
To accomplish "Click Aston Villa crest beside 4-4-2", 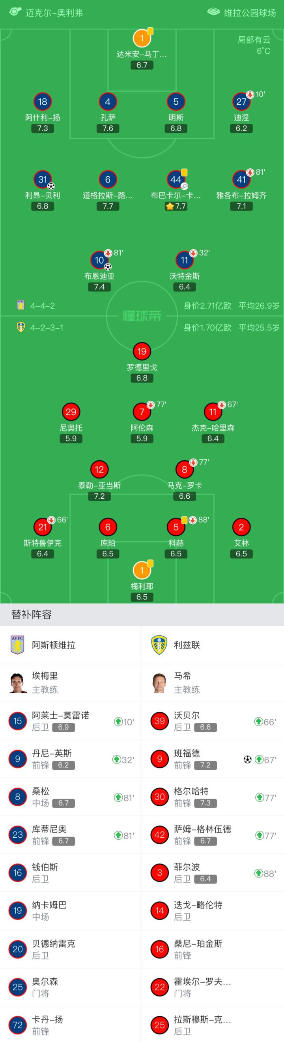I will tap(21, 305).
